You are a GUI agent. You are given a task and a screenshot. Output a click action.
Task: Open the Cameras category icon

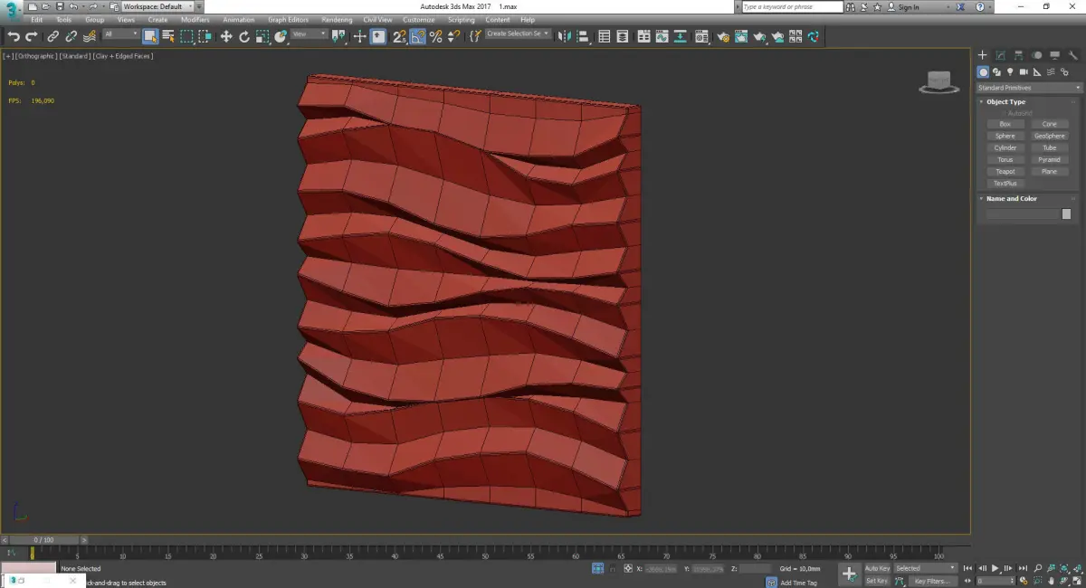click(x=1024, y=71)
